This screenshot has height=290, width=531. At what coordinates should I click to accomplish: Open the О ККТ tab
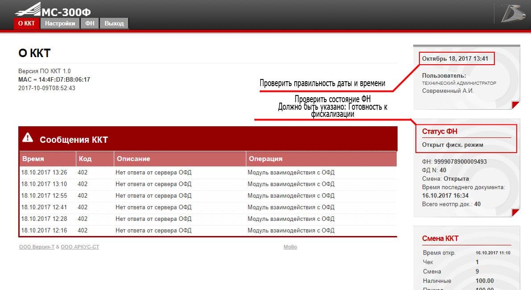[x=26, y=23]
